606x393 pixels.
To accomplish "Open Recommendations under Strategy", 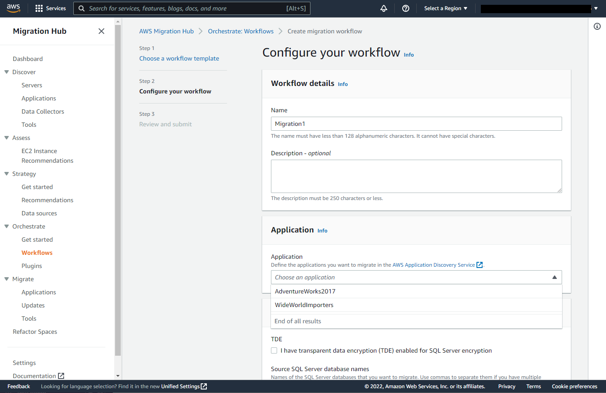I will click(x=47, y=200).
